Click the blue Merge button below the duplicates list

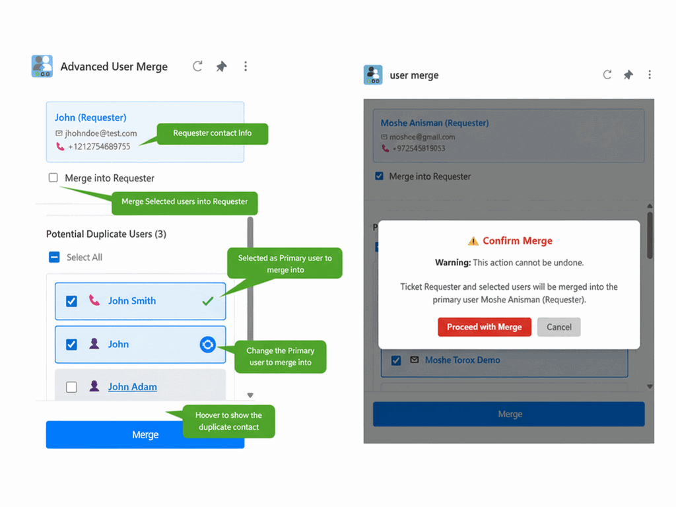click(145, 434)
